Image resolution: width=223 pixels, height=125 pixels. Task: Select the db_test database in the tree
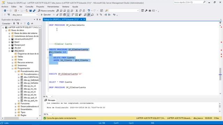pos(18,48)
